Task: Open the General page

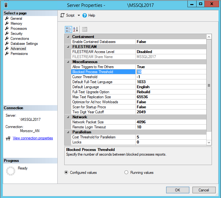Action: pos(16,18)
